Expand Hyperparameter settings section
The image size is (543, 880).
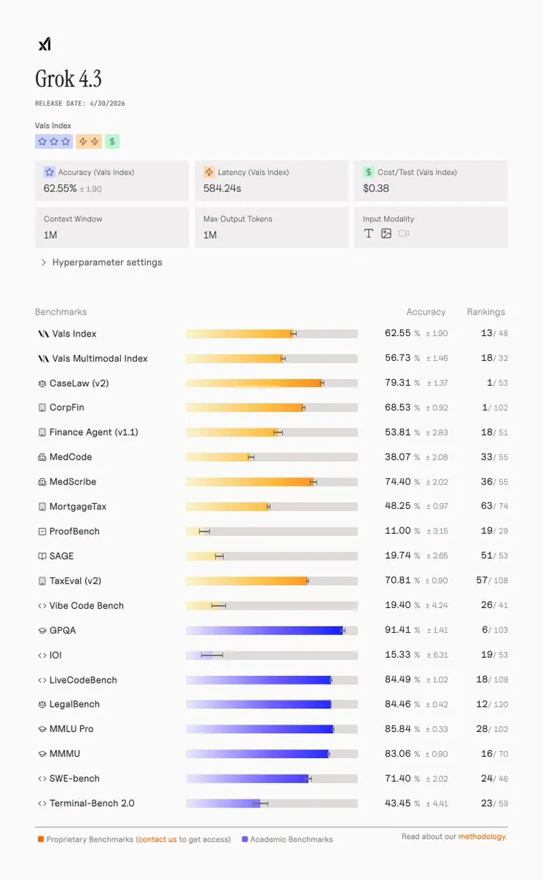(102, 263)
